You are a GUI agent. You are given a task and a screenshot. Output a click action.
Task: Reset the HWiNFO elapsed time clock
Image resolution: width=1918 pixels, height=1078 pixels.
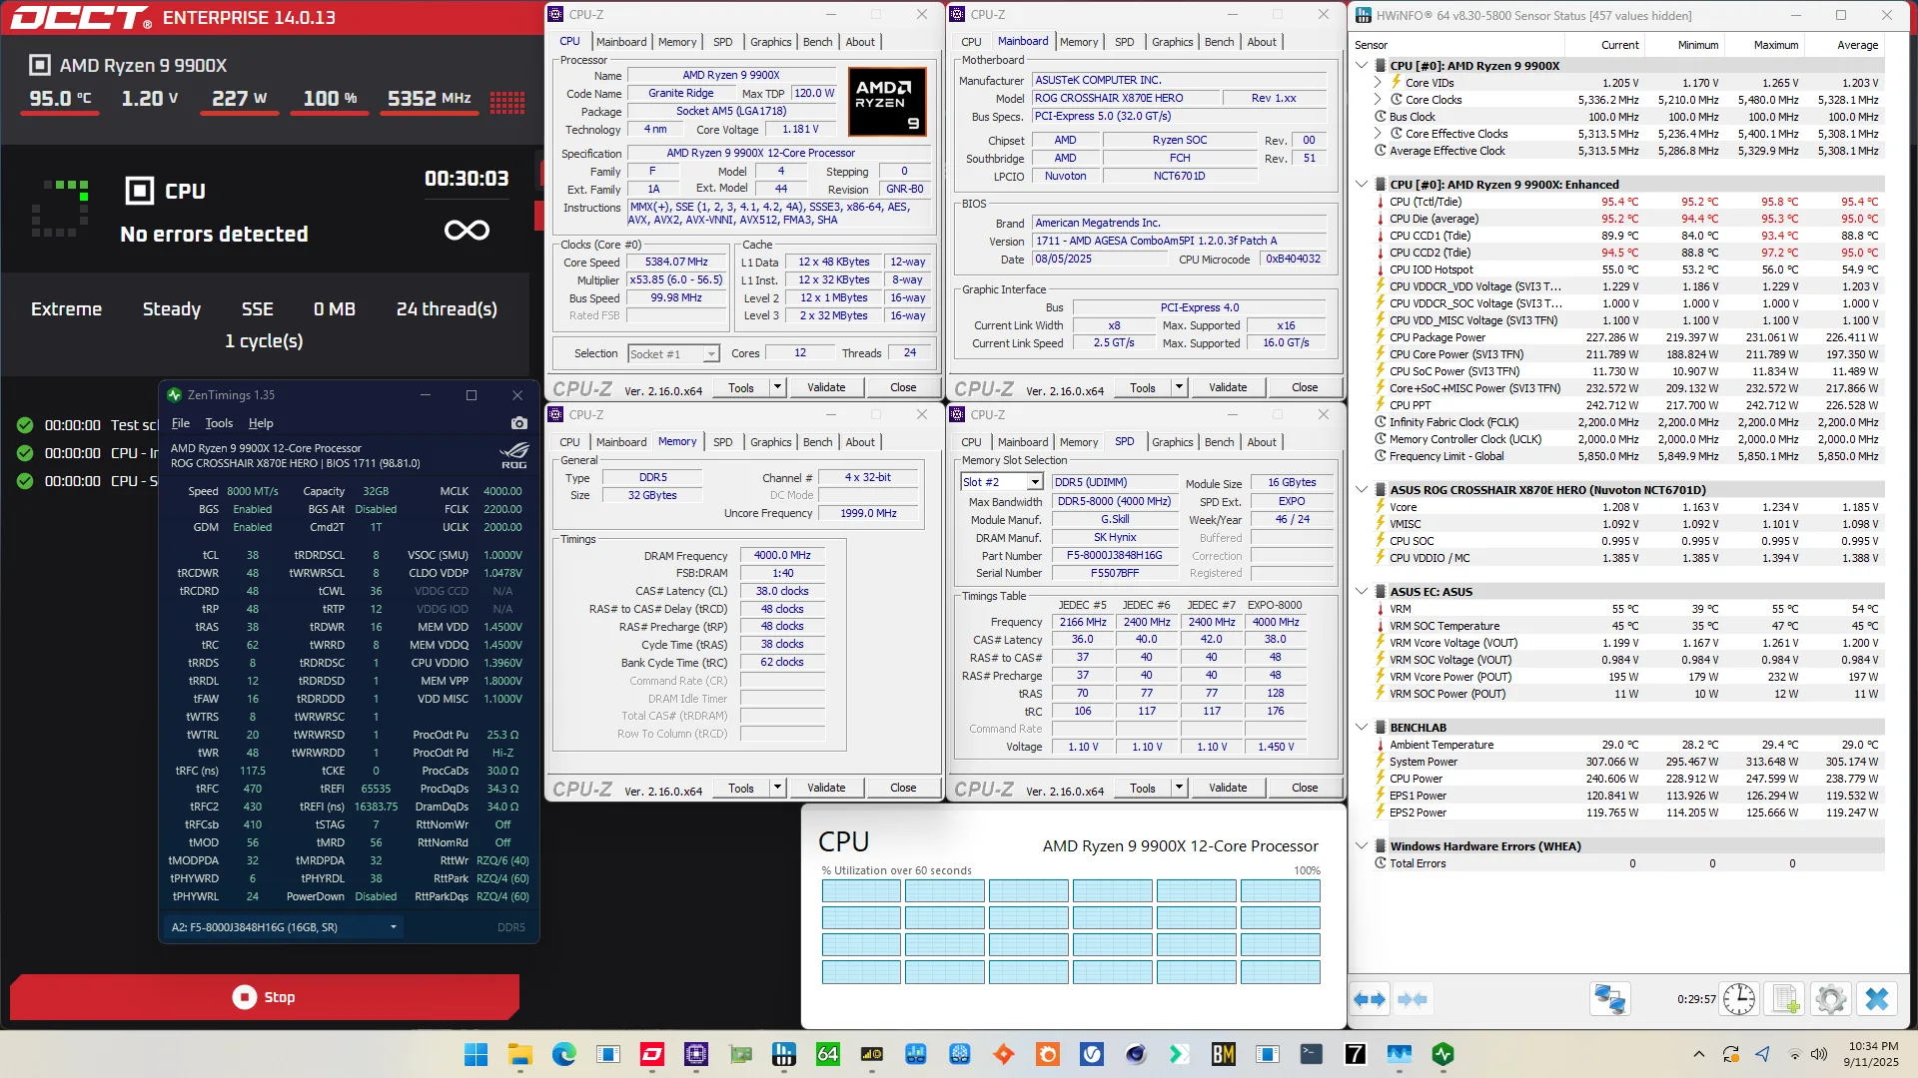pyautogui.click(x=1739, y=999)
